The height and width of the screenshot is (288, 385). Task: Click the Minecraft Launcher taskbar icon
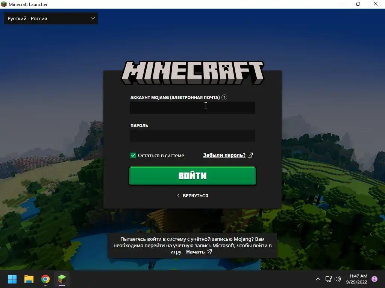(x=62, y=279)
